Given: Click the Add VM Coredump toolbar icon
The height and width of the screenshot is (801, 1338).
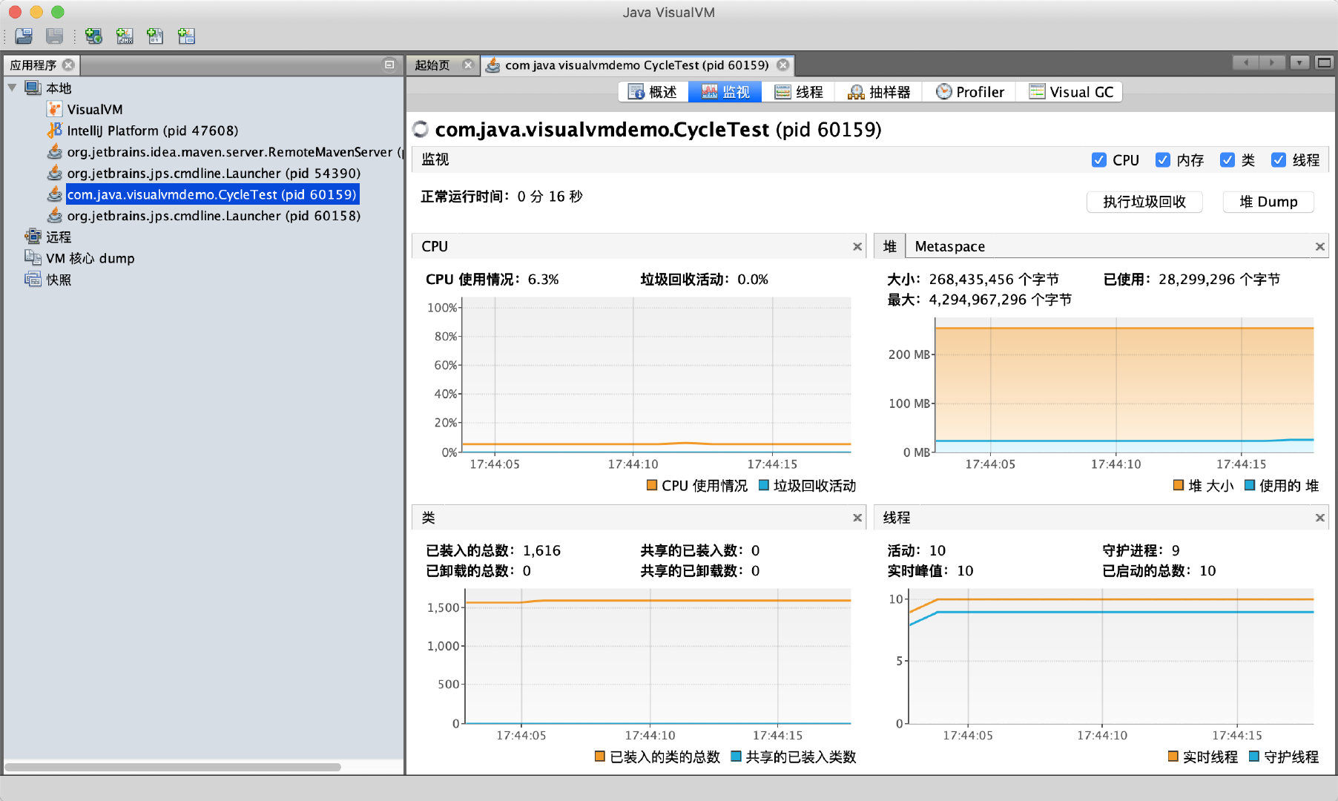Looking at the screenshot, I should pyautogui.click(x=155, y=36).
